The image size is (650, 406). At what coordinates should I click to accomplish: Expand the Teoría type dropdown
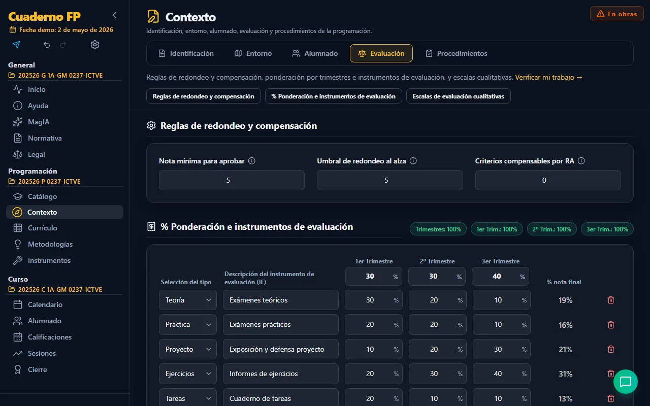coord(188,300)
